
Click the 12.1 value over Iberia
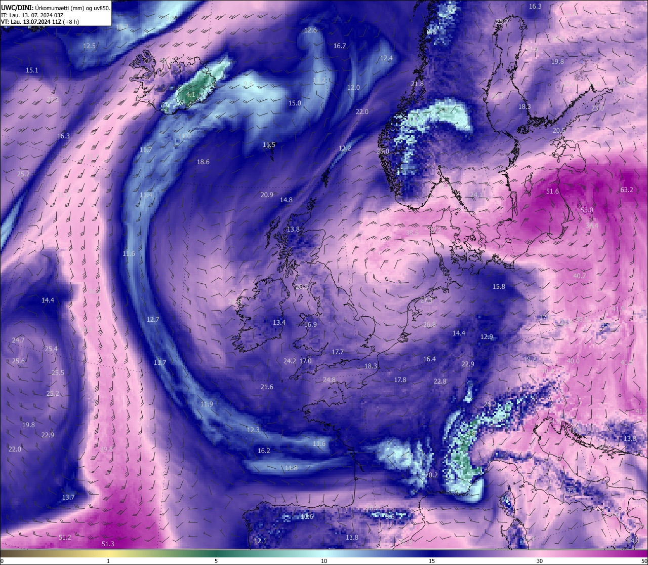[260, 541]
